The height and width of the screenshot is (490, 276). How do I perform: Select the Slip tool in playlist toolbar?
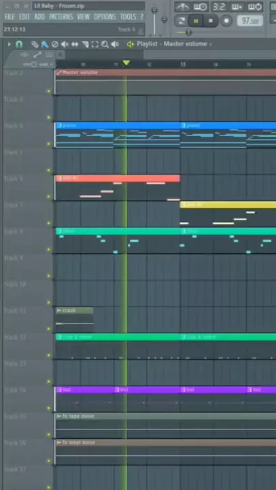click(x=75, y=44)
